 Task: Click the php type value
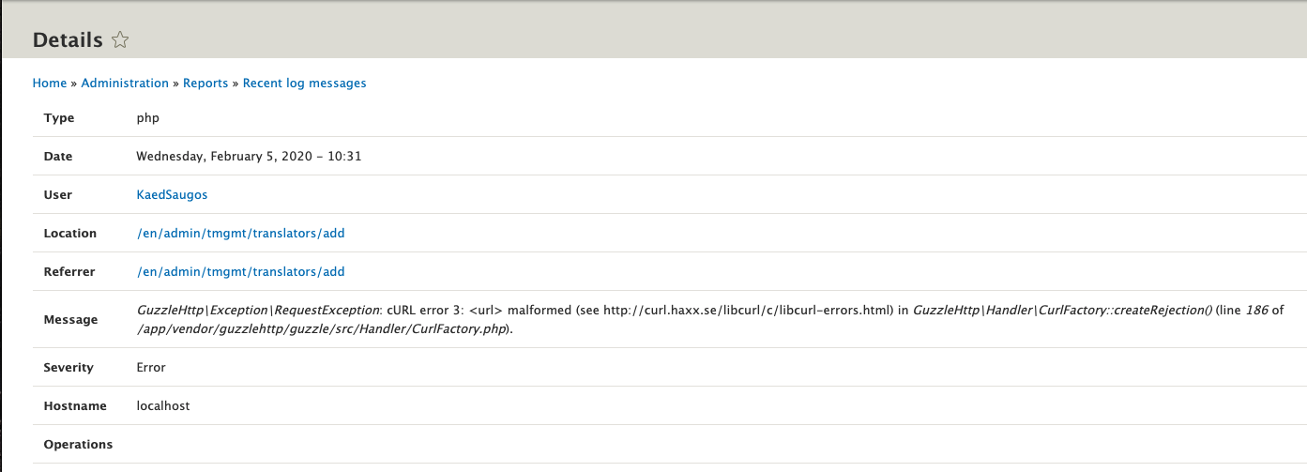coord(147,118)
